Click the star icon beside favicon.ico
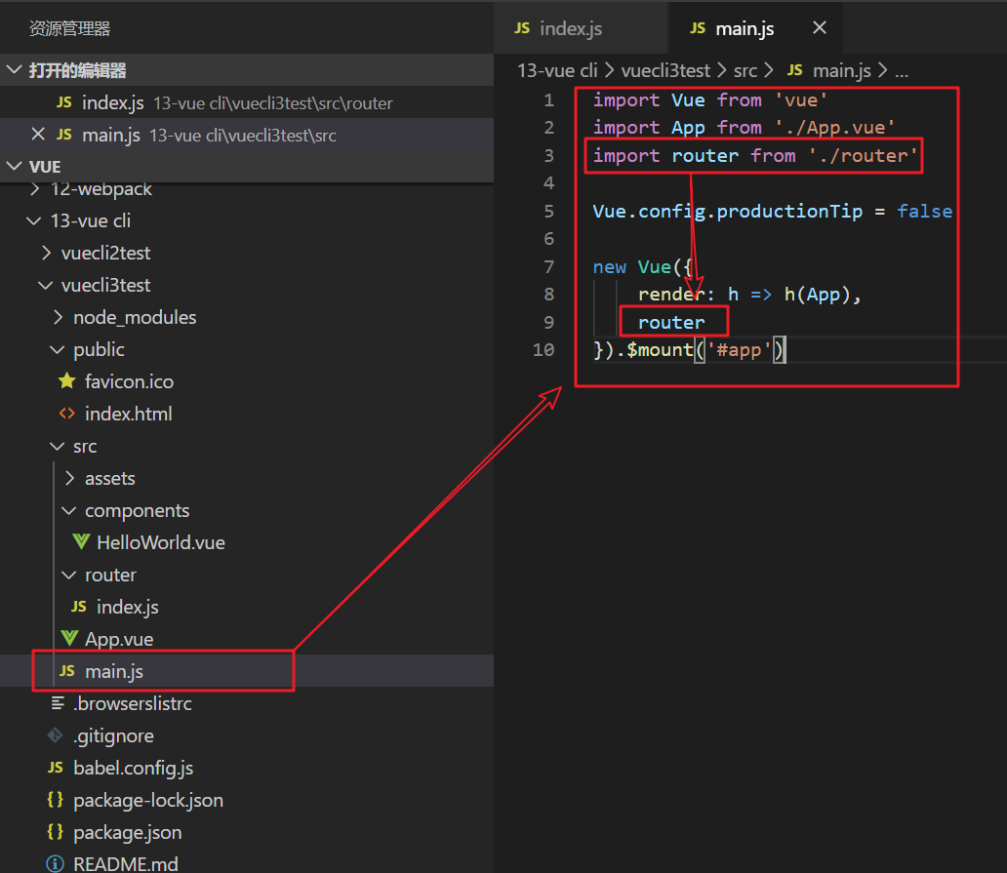This screenshot has height=873, width=1007. [66, 381]
